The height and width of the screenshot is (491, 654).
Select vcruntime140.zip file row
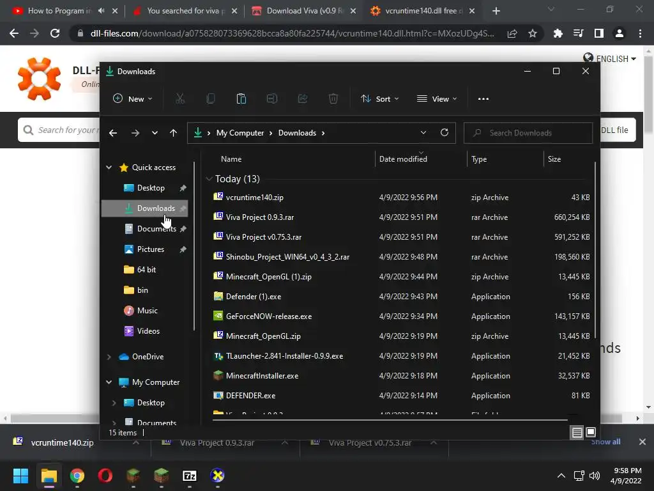pyautogui.click(x=401, y=197)
